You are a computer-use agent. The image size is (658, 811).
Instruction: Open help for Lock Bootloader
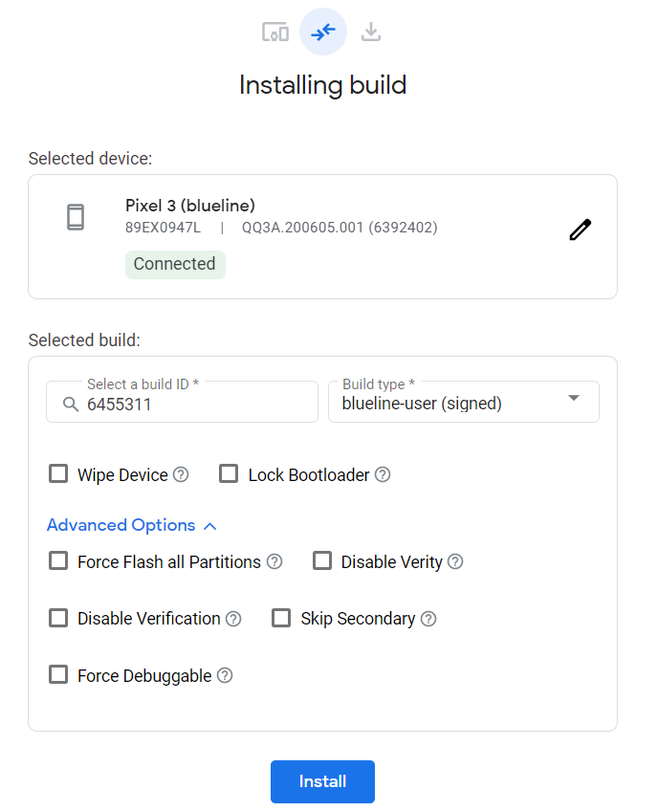point(383,474)
